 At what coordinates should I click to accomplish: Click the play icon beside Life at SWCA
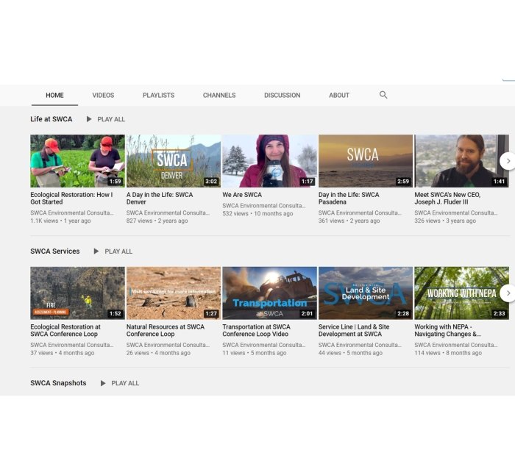(x=89, y=119)
